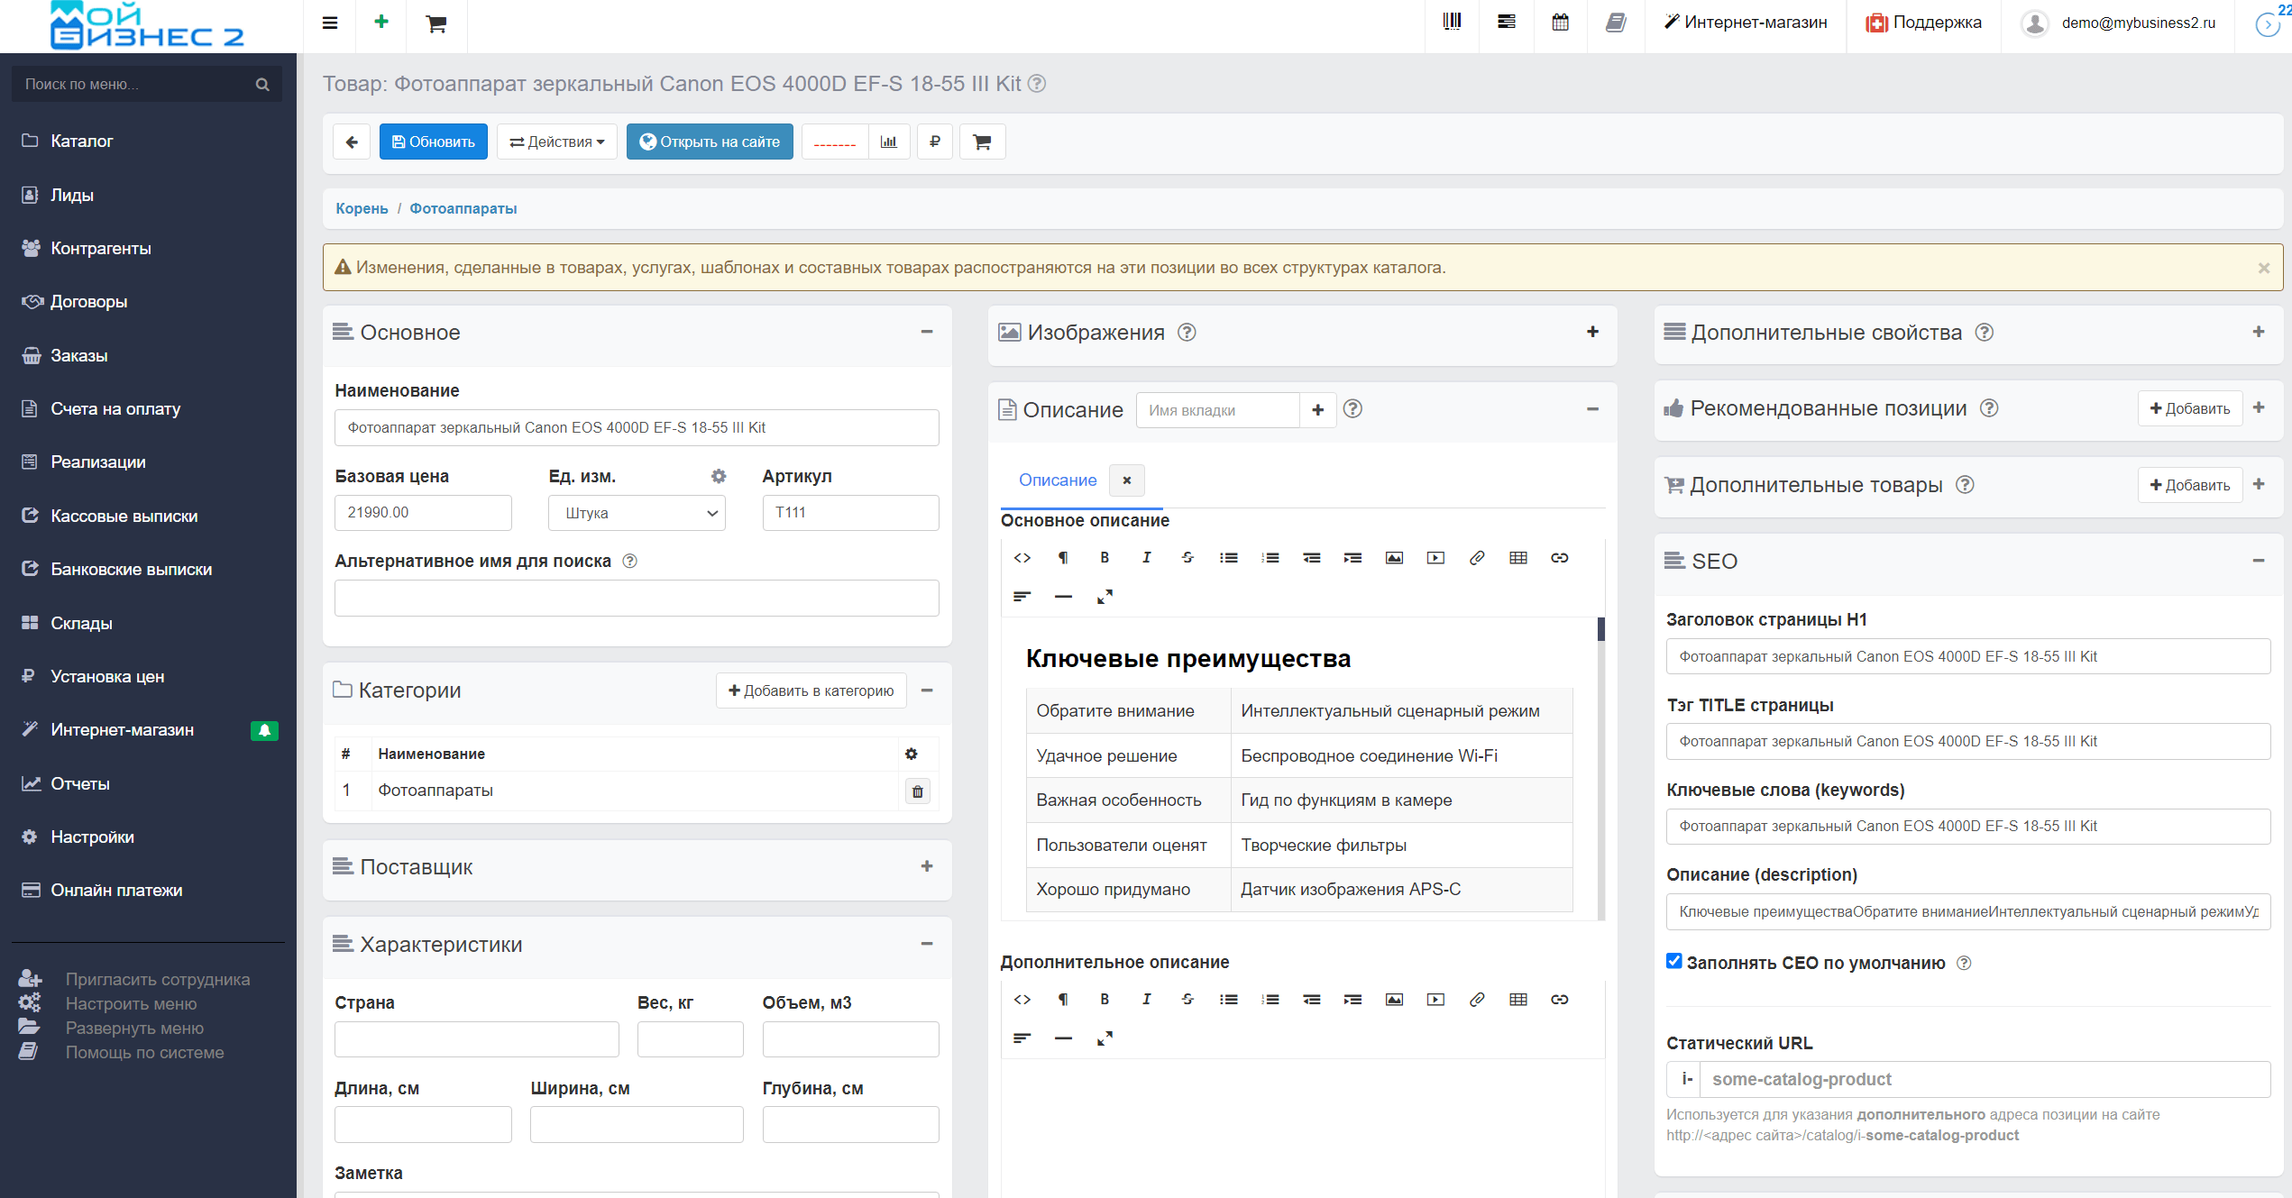
Task: Expand the Поставщик section
Action: 926,866
